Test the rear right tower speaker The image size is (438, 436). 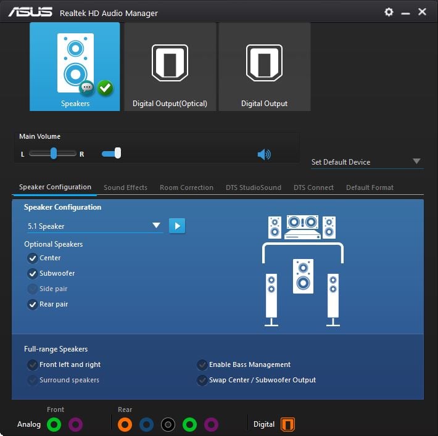pos(333,300)
